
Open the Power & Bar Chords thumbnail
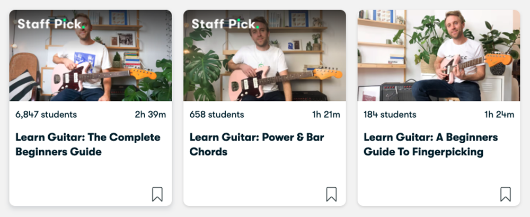264,55
